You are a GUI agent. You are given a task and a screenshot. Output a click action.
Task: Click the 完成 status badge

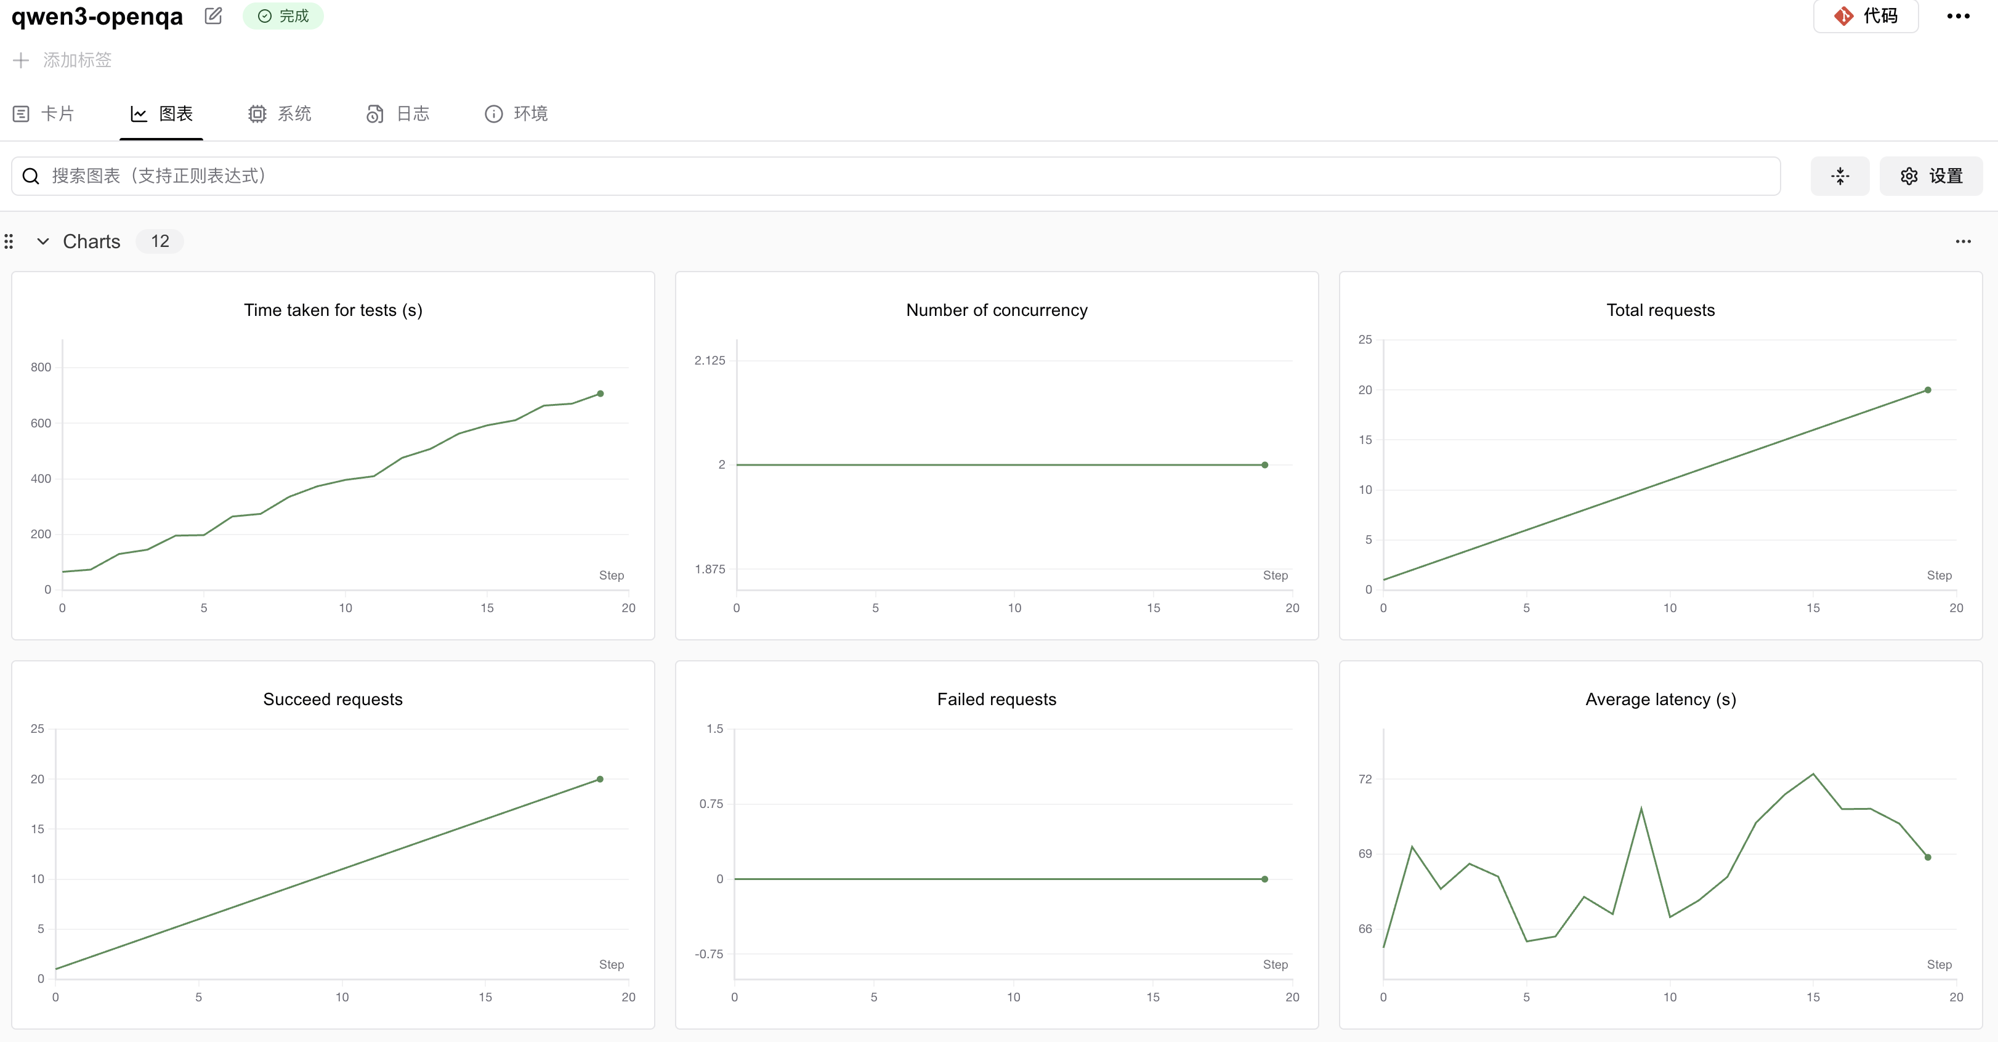(283, 15)
